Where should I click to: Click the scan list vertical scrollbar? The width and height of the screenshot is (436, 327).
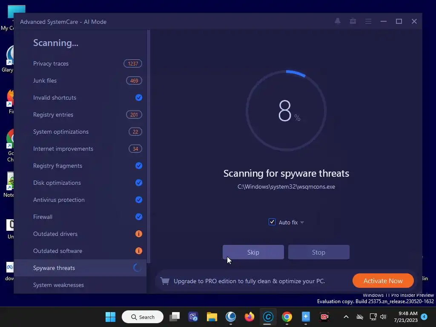point(149,146)
